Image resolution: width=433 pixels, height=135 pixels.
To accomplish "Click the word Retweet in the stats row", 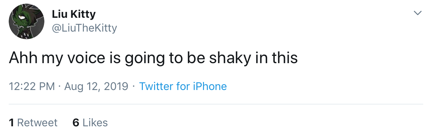I will click(37, 122).
